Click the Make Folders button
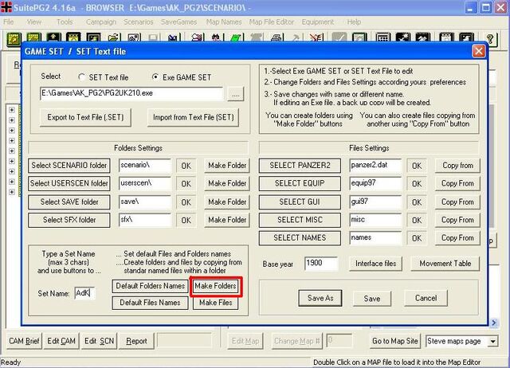This screenshot has width=510, height=368. [x=216, y=286]
